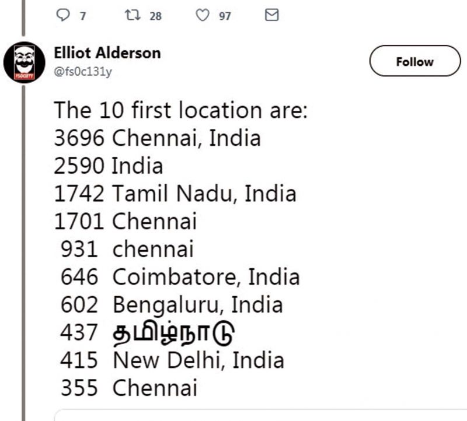Viewport: 467px width, 421px height.
Task: Open the Elliot Alderson display name link
Action: pos(107,53)
